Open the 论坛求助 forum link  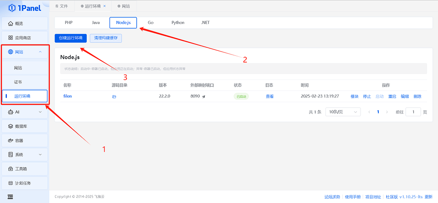click(x=332, y=197)
